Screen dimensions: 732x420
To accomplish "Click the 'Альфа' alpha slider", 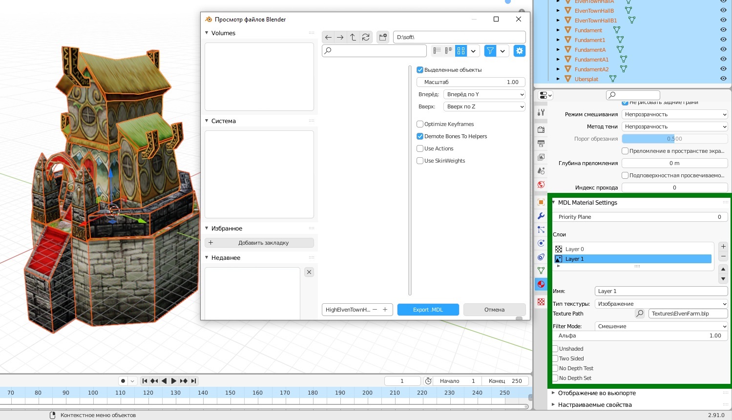I will click(x=640, y=336).
